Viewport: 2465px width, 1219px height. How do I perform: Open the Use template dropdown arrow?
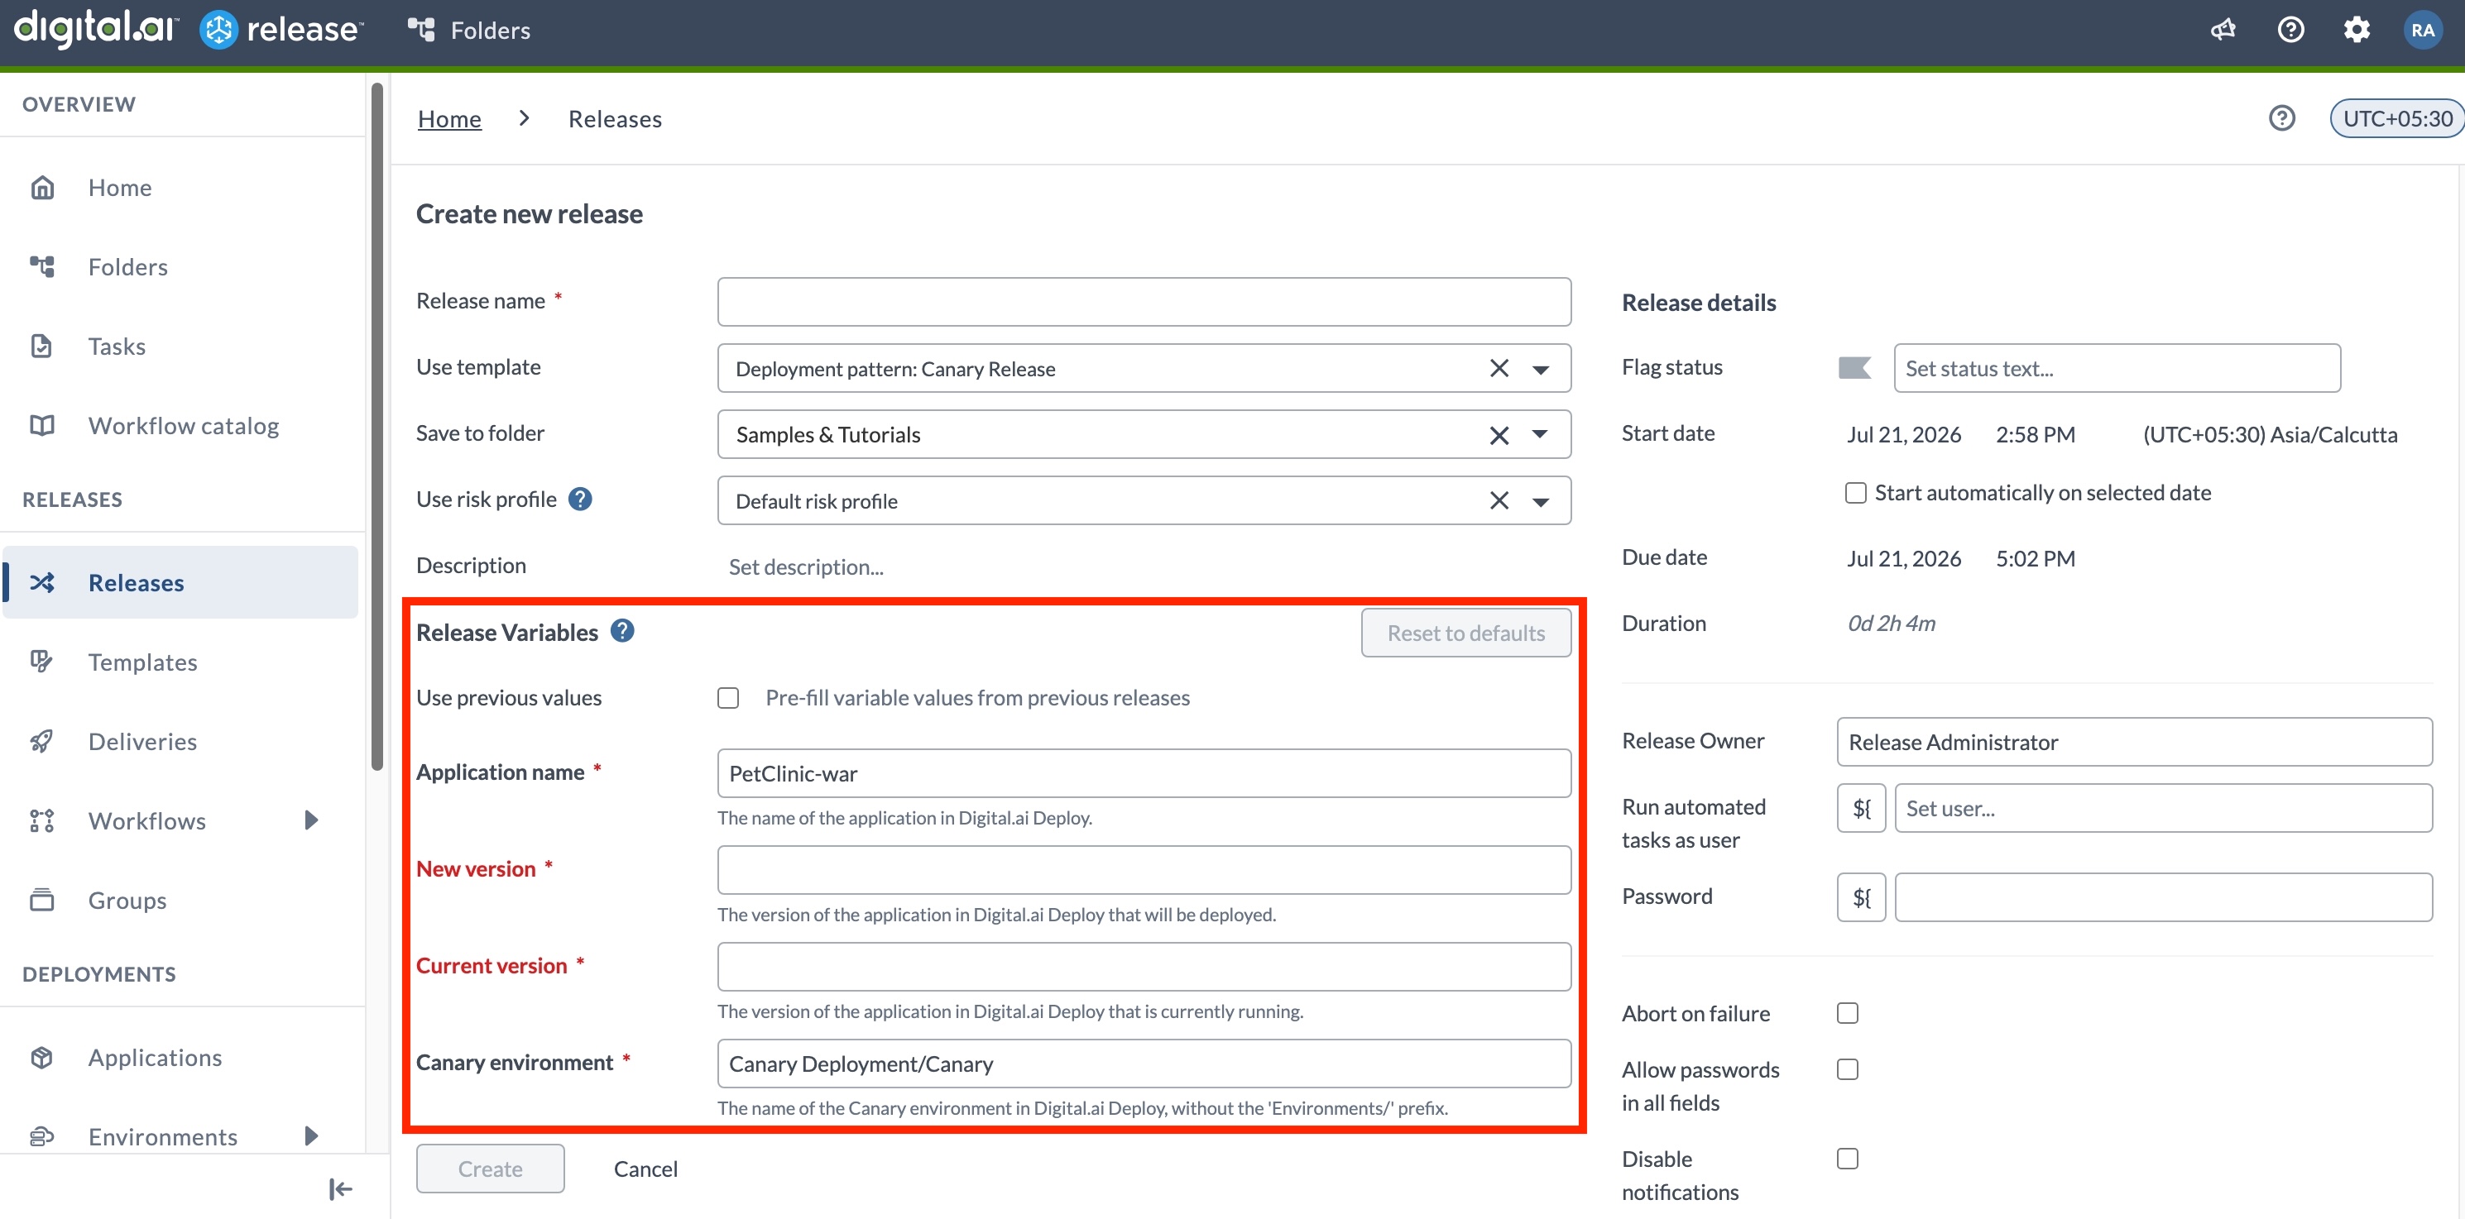coord(1540,369)
